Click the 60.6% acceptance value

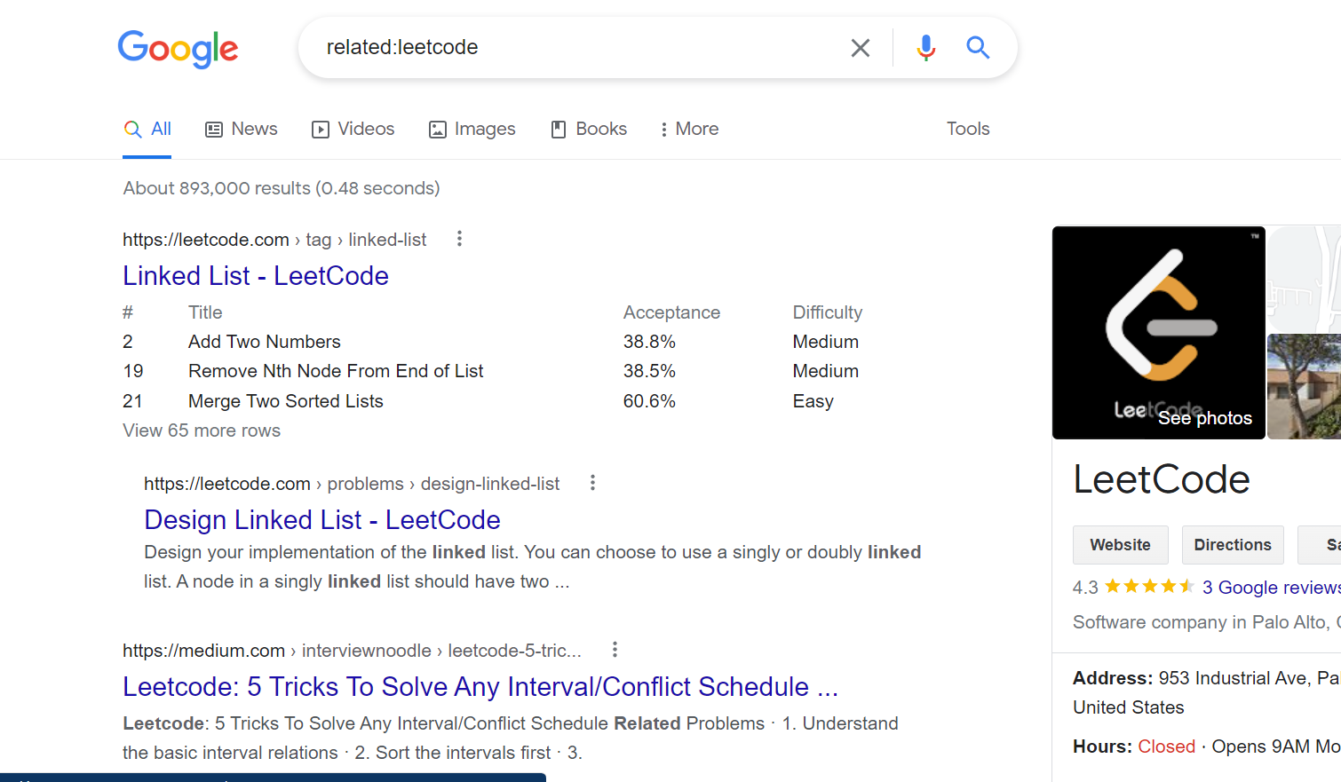click(x=649, y=401)
